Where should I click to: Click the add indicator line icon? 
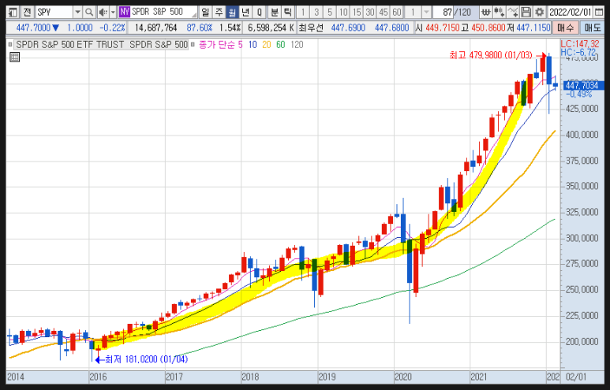[x=513, y=13]
